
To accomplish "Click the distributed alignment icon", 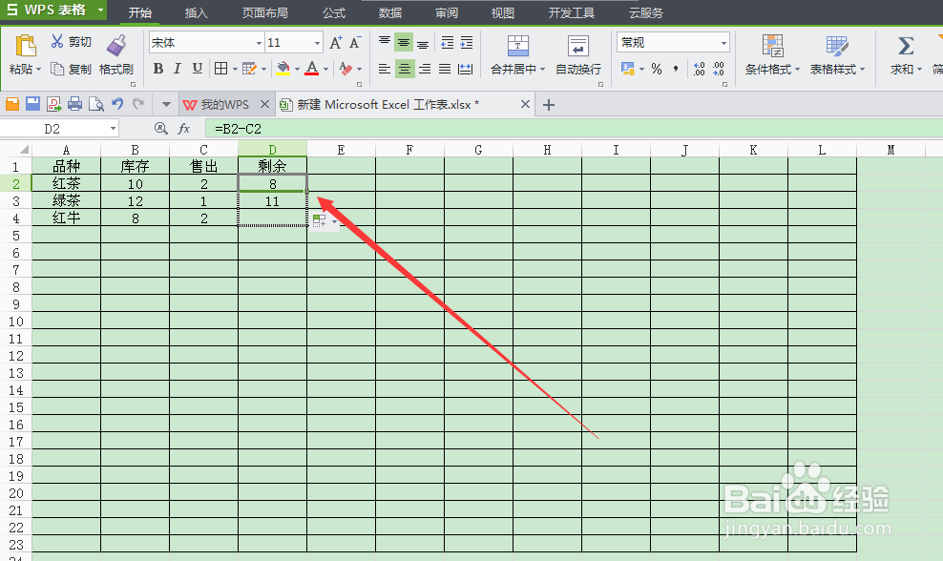I will pyautogui.click(x=465, y=69).
